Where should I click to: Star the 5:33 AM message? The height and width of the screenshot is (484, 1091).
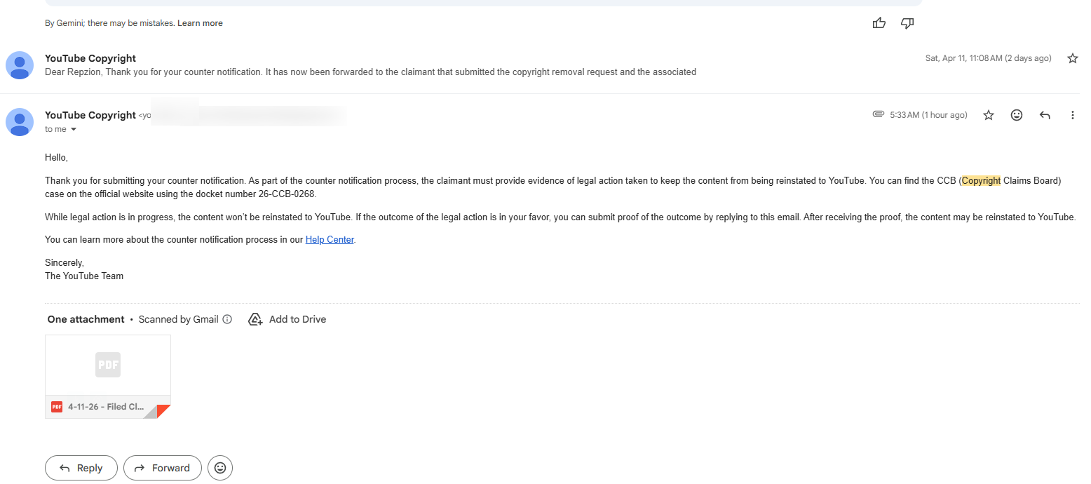[989, 115]
